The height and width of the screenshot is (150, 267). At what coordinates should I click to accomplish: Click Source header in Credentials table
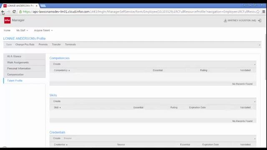tap(121, 145)
